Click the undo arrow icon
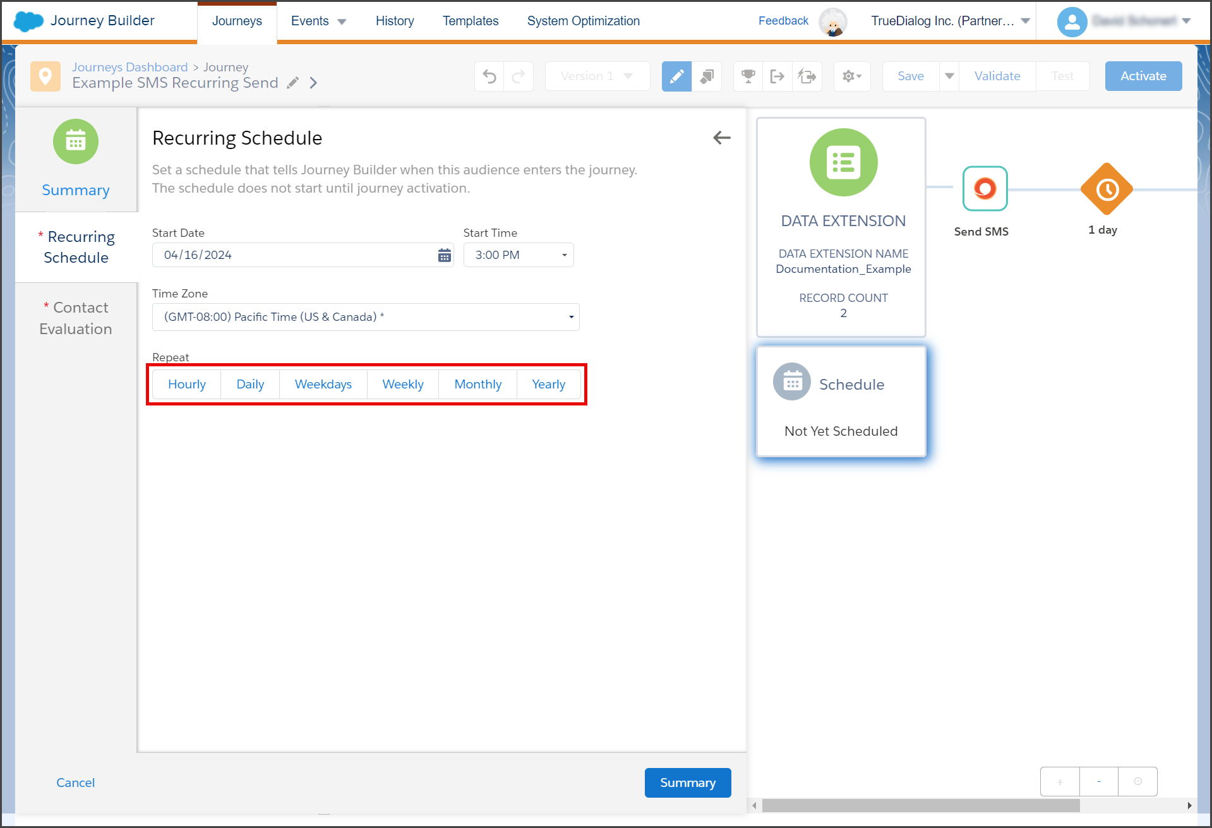 [x=489, y=76]
